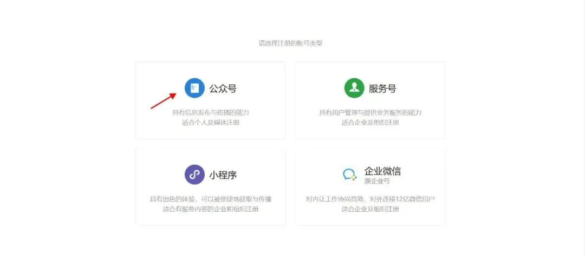Click the green 服务号 person icon
The width and height of the screenshot is (585, 255).
354,88
